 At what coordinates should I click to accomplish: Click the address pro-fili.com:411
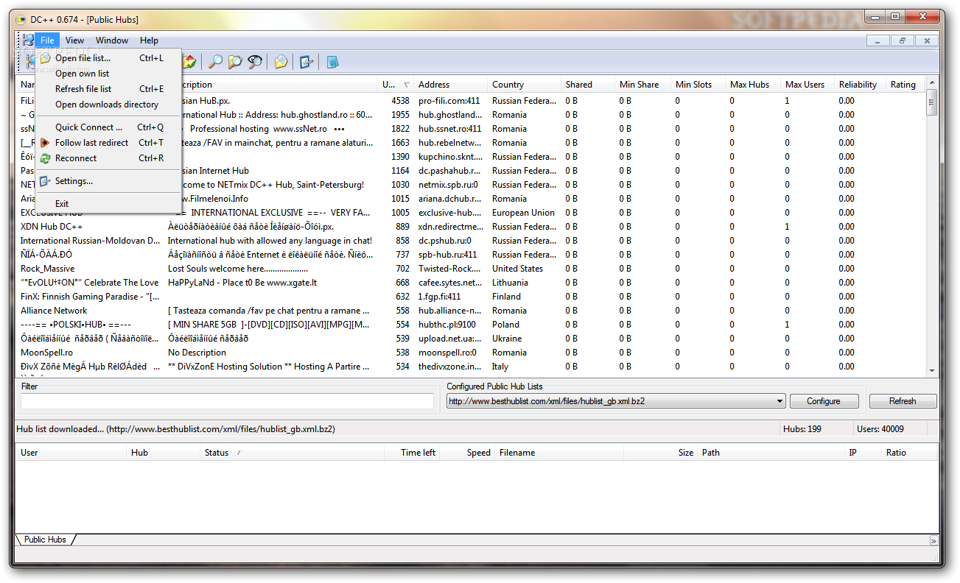click(x=449, y=101)
